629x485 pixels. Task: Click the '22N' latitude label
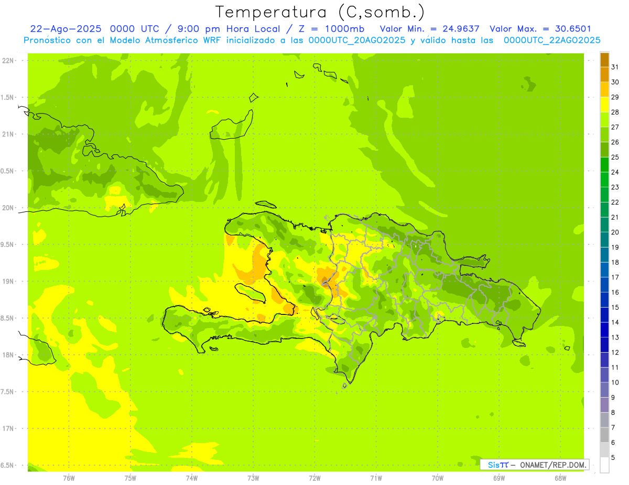pos(8,61)
